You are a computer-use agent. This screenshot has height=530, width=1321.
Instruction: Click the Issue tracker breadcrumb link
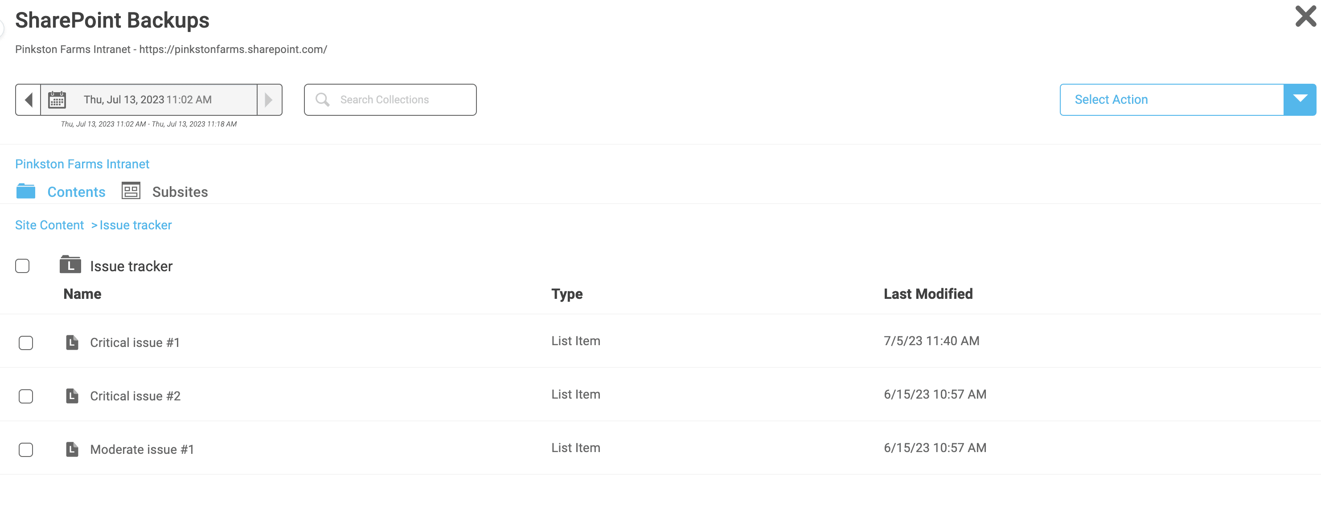tap(135, 225)
